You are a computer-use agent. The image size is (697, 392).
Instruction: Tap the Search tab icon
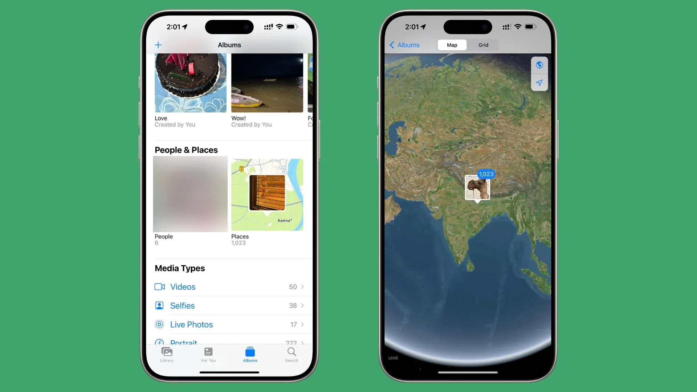pos(292,354)
